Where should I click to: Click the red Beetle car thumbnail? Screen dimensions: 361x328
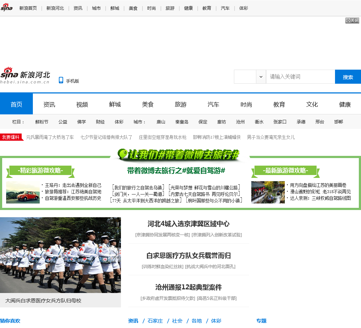pos(23,192)
